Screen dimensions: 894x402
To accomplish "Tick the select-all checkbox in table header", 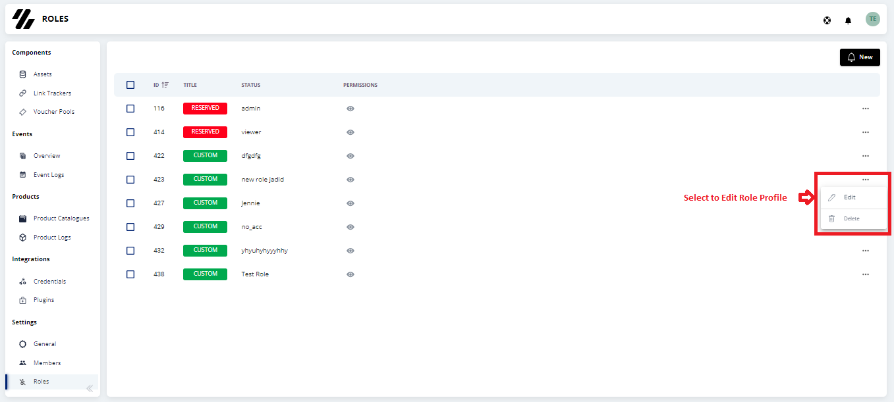I will (130, 85).
